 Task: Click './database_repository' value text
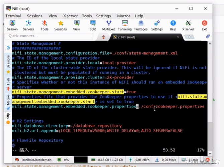tap(96, 126)
